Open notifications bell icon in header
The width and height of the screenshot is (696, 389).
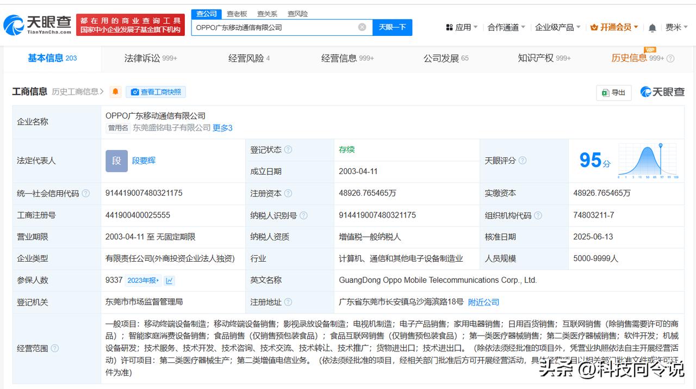point(652,27)
